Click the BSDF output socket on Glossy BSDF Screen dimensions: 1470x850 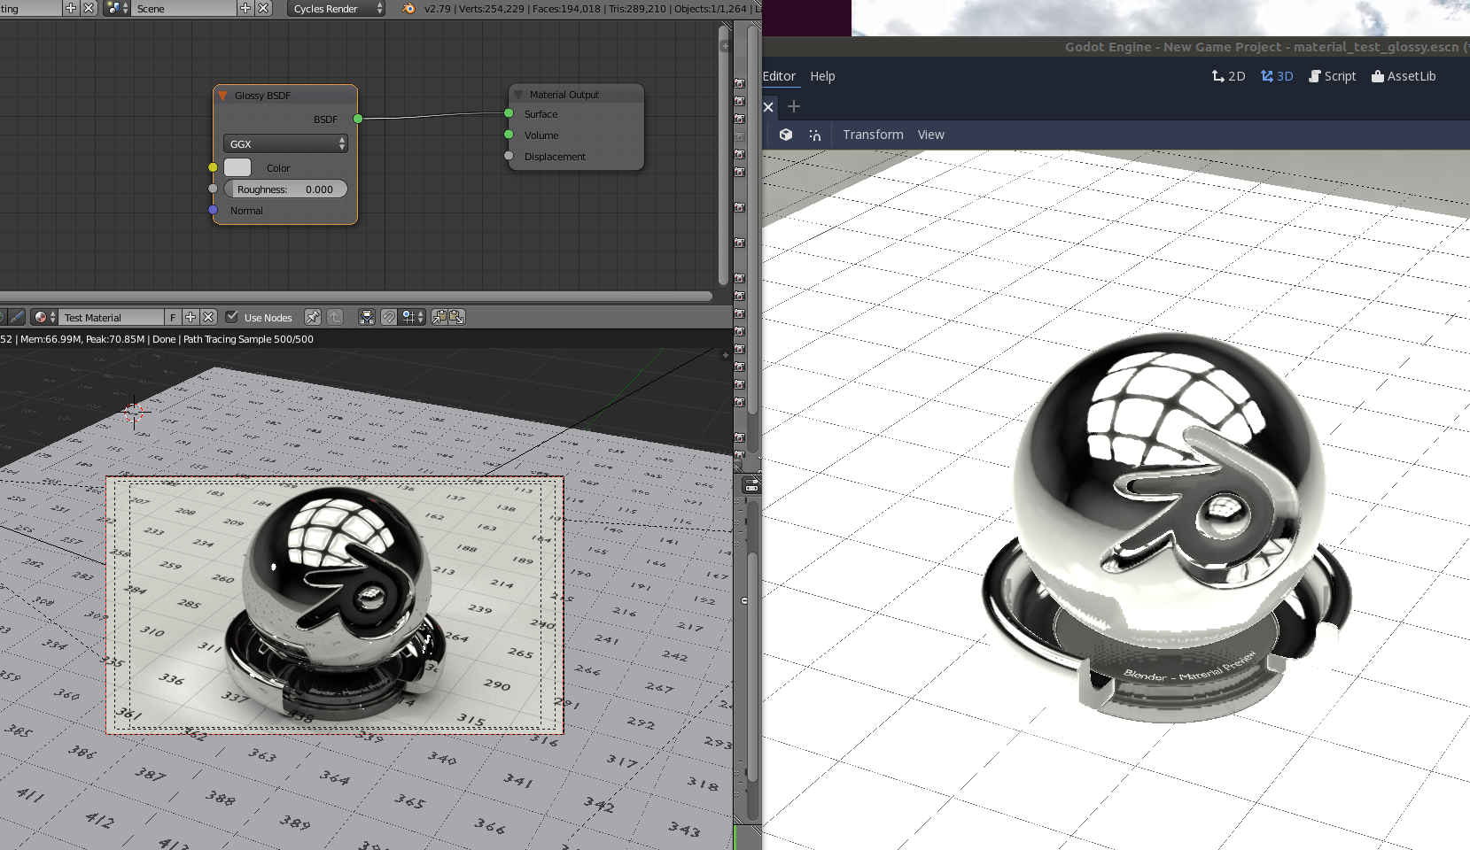[x=358, y=119]
